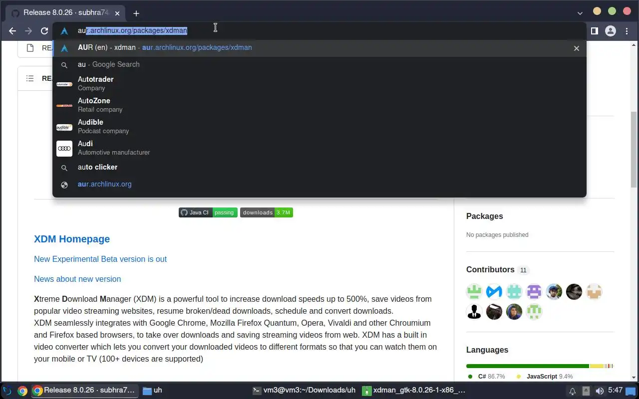Open the 'News about new version' link
This screenshot has width=639, height=399.
click(x=77, y=279)
